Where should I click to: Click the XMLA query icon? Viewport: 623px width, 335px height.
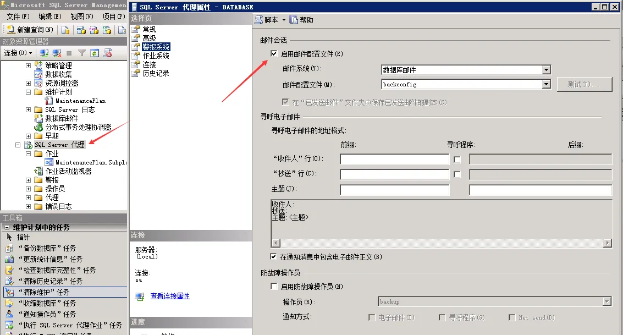[x=107, y=30]
